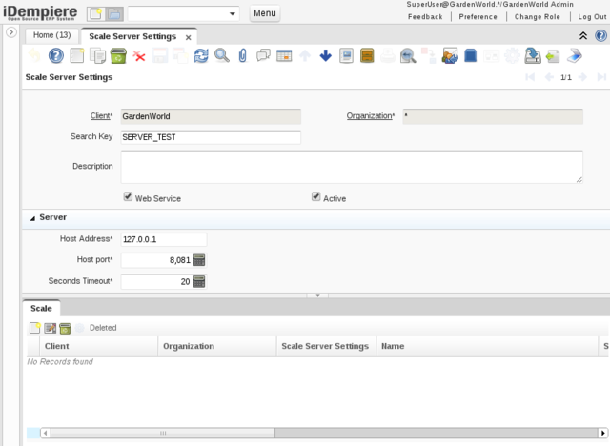610x446 pixels.
Task: Uncheck the Active checkbox
Action: point(316,198)
